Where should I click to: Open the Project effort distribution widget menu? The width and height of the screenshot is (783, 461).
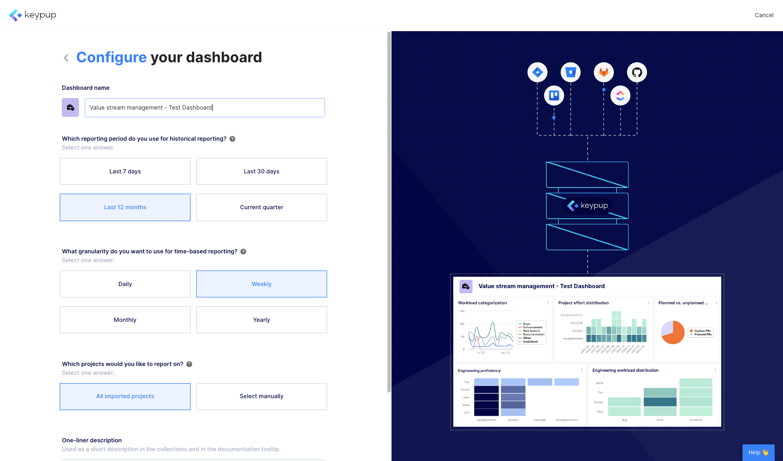649,303
